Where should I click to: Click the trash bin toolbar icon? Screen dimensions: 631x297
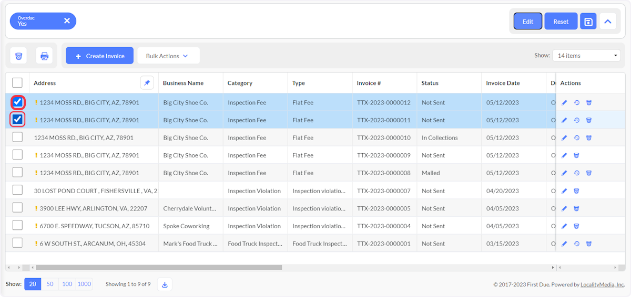coord(18,56)
